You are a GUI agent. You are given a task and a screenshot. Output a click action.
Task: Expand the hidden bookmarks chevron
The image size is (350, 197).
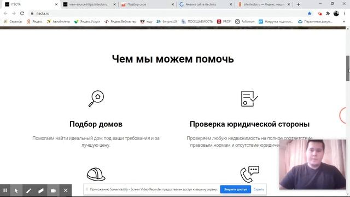pyautogui.click(x=344, y=21)
